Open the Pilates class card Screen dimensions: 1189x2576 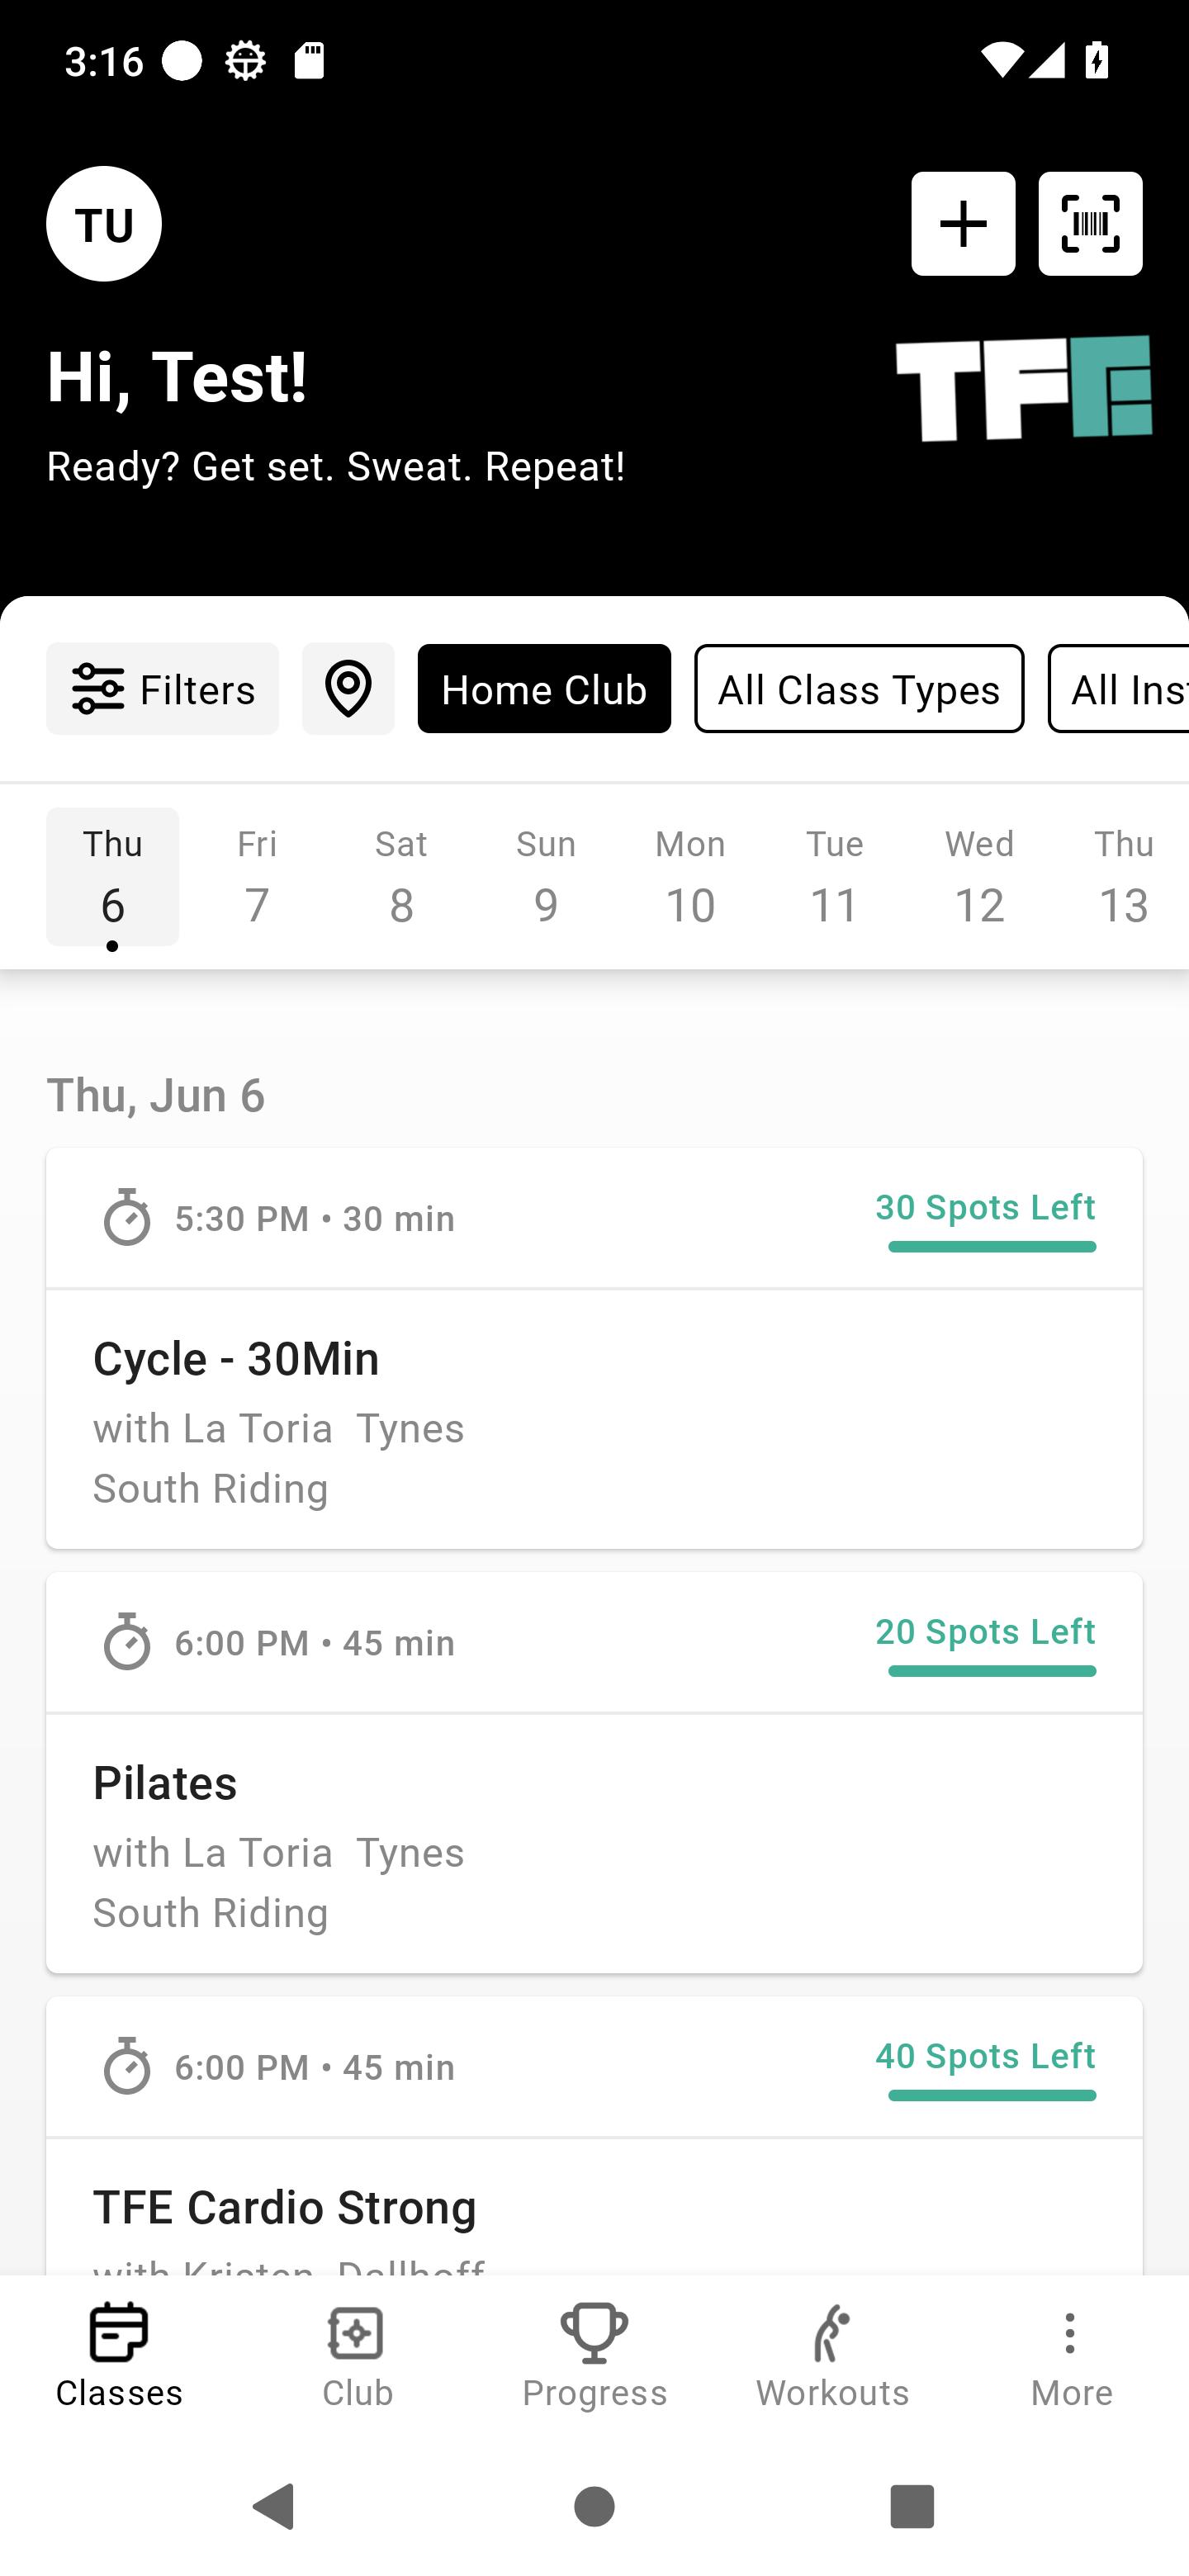[594, 1772]
